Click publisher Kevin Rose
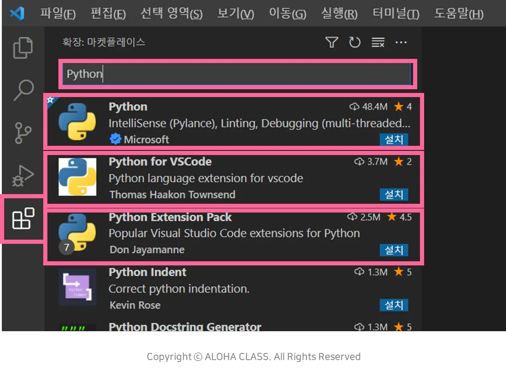Image resolution: width=506 pixels, height=368 pixels. tap(135, 305)
